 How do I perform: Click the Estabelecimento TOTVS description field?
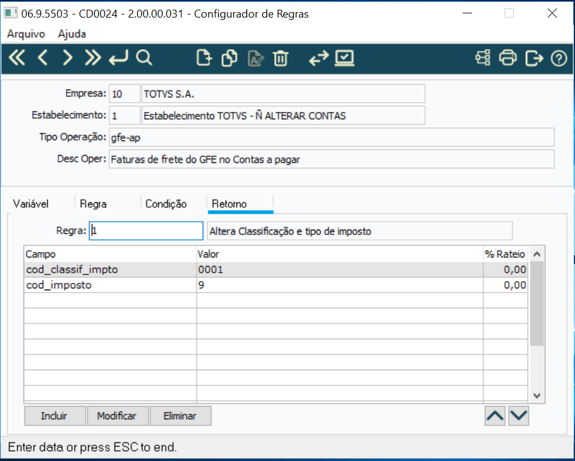[x=283, y=115]
